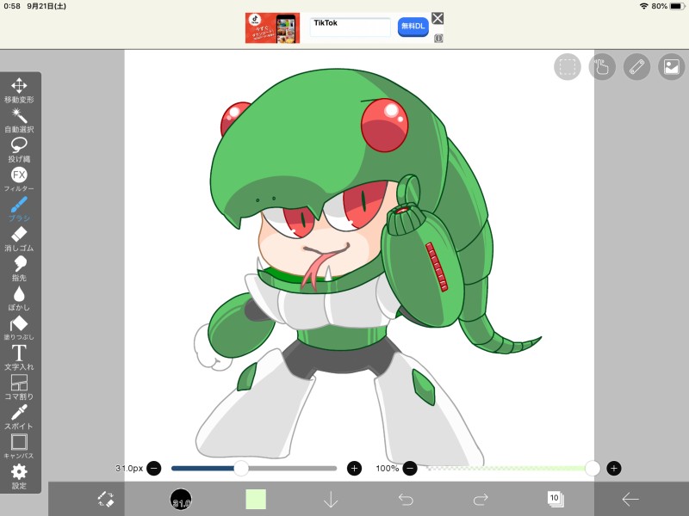
Task: Select the Smudge (指先) tool
Action: tap(19, 268)
